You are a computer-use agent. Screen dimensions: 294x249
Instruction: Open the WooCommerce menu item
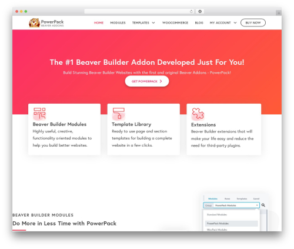[x=175, y=23]
